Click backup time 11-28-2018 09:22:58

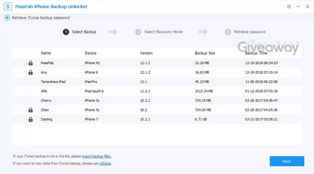(x=261, y=81)
